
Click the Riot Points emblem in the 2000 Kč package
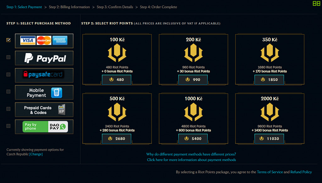click(269, 112)
